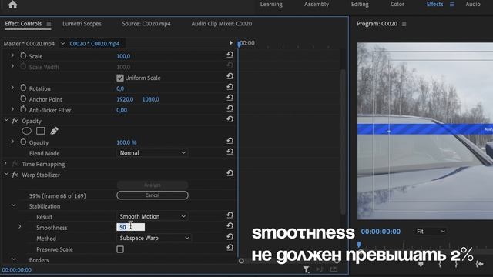The width and height of the screenshot is (493, 277).
Task: Expand Anti-flicker Filter property
Action: tap(12, 109)
